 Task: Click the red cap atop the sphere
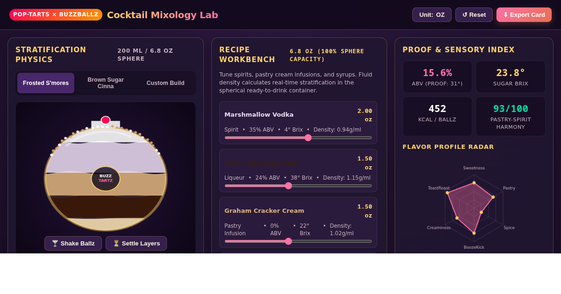[x=106, y=120]
